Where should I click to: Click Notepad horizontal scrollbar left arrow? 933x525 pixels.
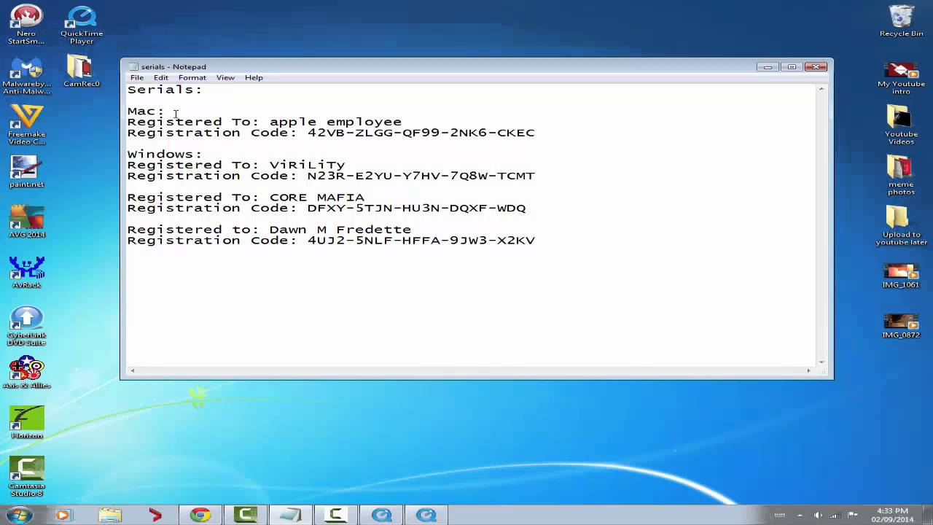point(132,371)
